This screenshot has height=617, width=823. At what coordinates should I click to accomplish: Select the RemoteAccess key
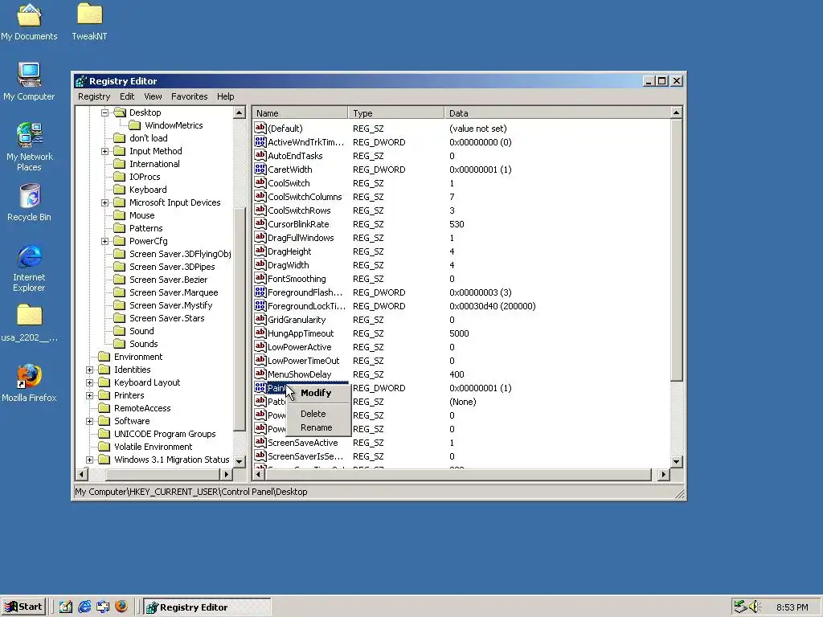142,408
